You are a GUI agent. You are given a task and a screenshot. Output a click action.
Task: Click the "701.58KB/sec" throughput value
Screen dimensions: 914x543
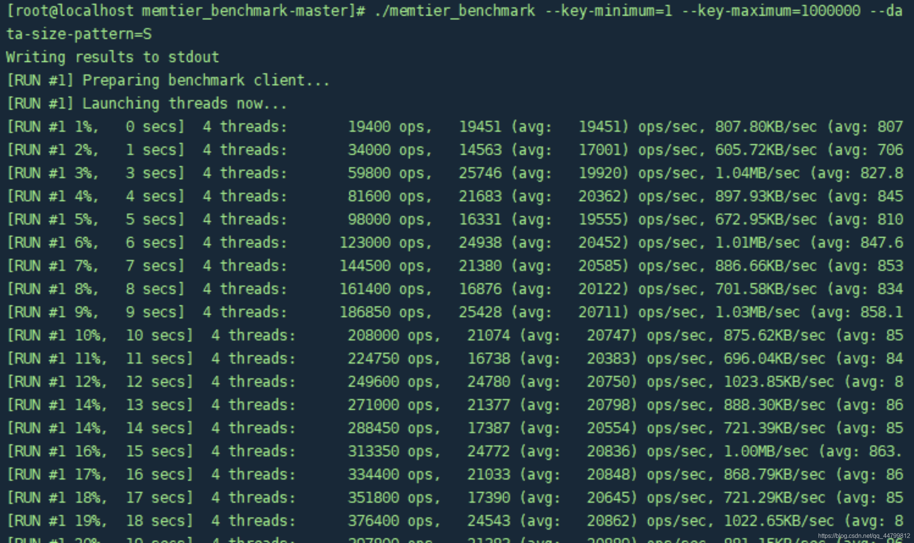click(766, 289)
